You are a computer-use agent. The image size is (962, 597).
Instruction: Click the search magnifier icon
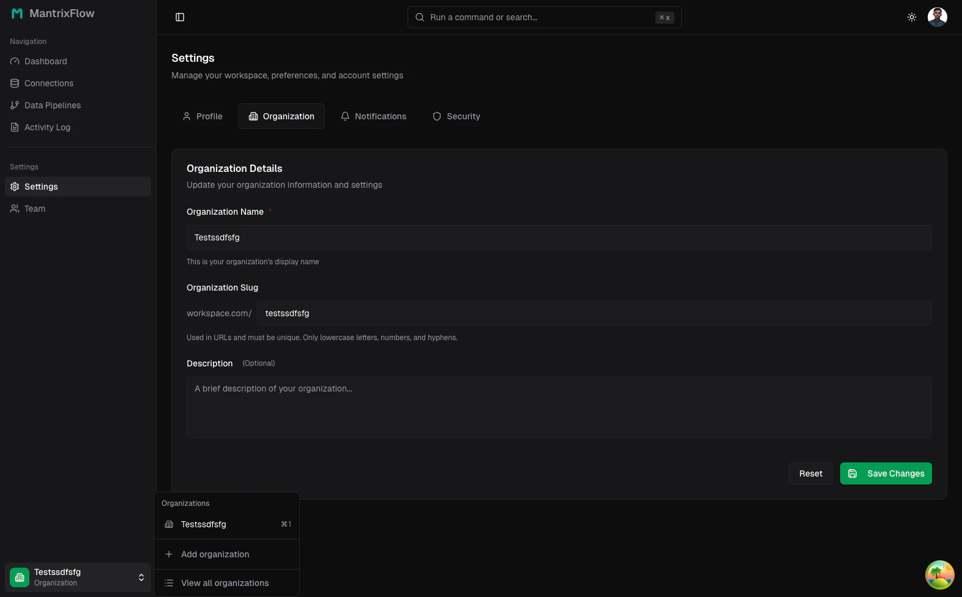[x=420, y=17]
